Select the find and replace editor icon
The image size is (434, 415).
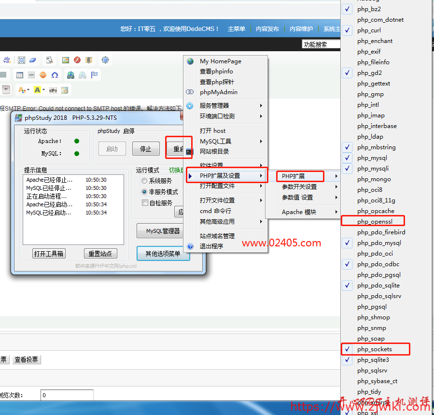coord(7,60)
